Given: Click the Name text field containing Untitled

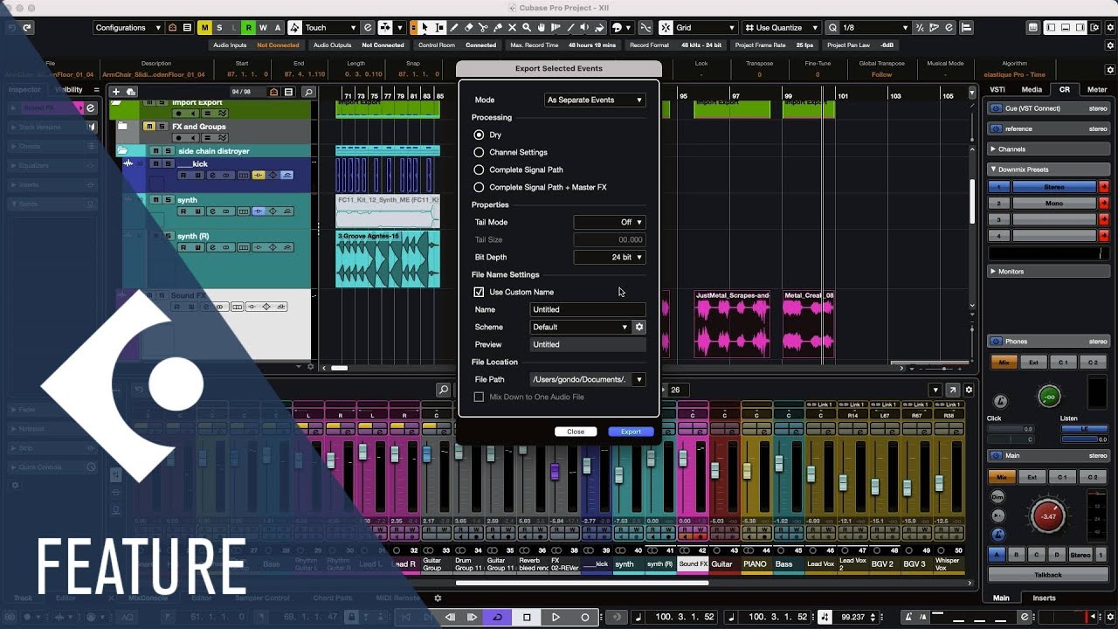Looking at the screenshot, I should tap(588, 309).
